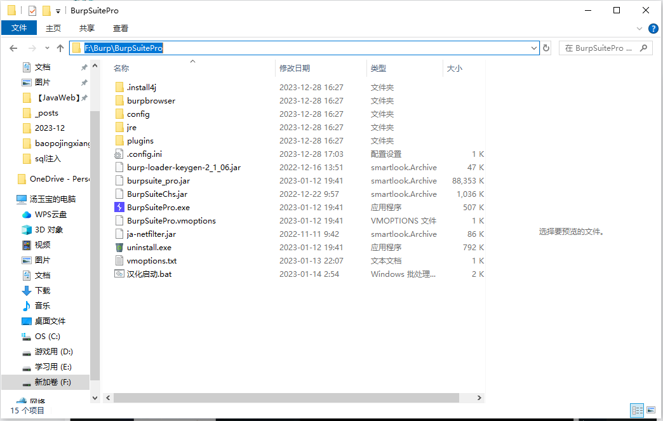
Task: Open the address bar history dropdown
Action: tap(534, 48)
